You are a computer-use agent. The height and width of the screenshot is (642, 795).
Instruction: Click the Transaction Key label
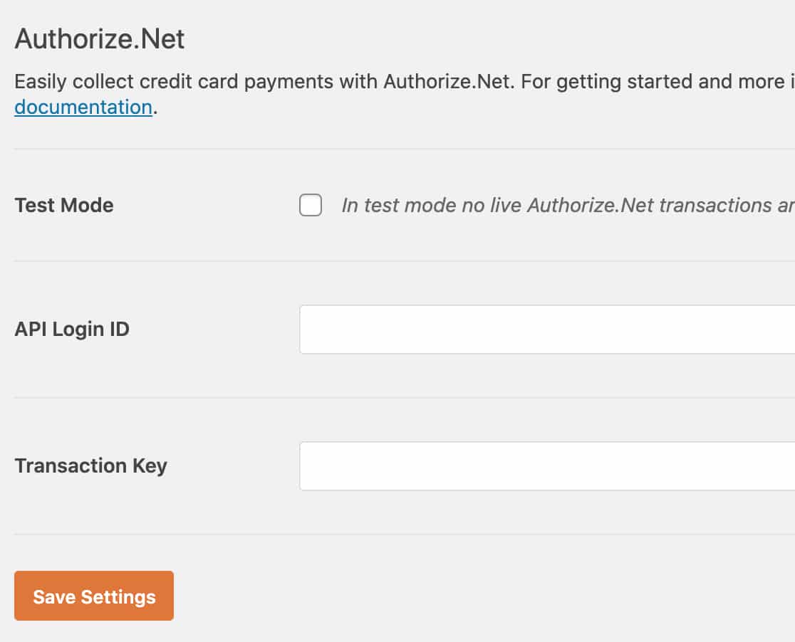coord(90,465)
